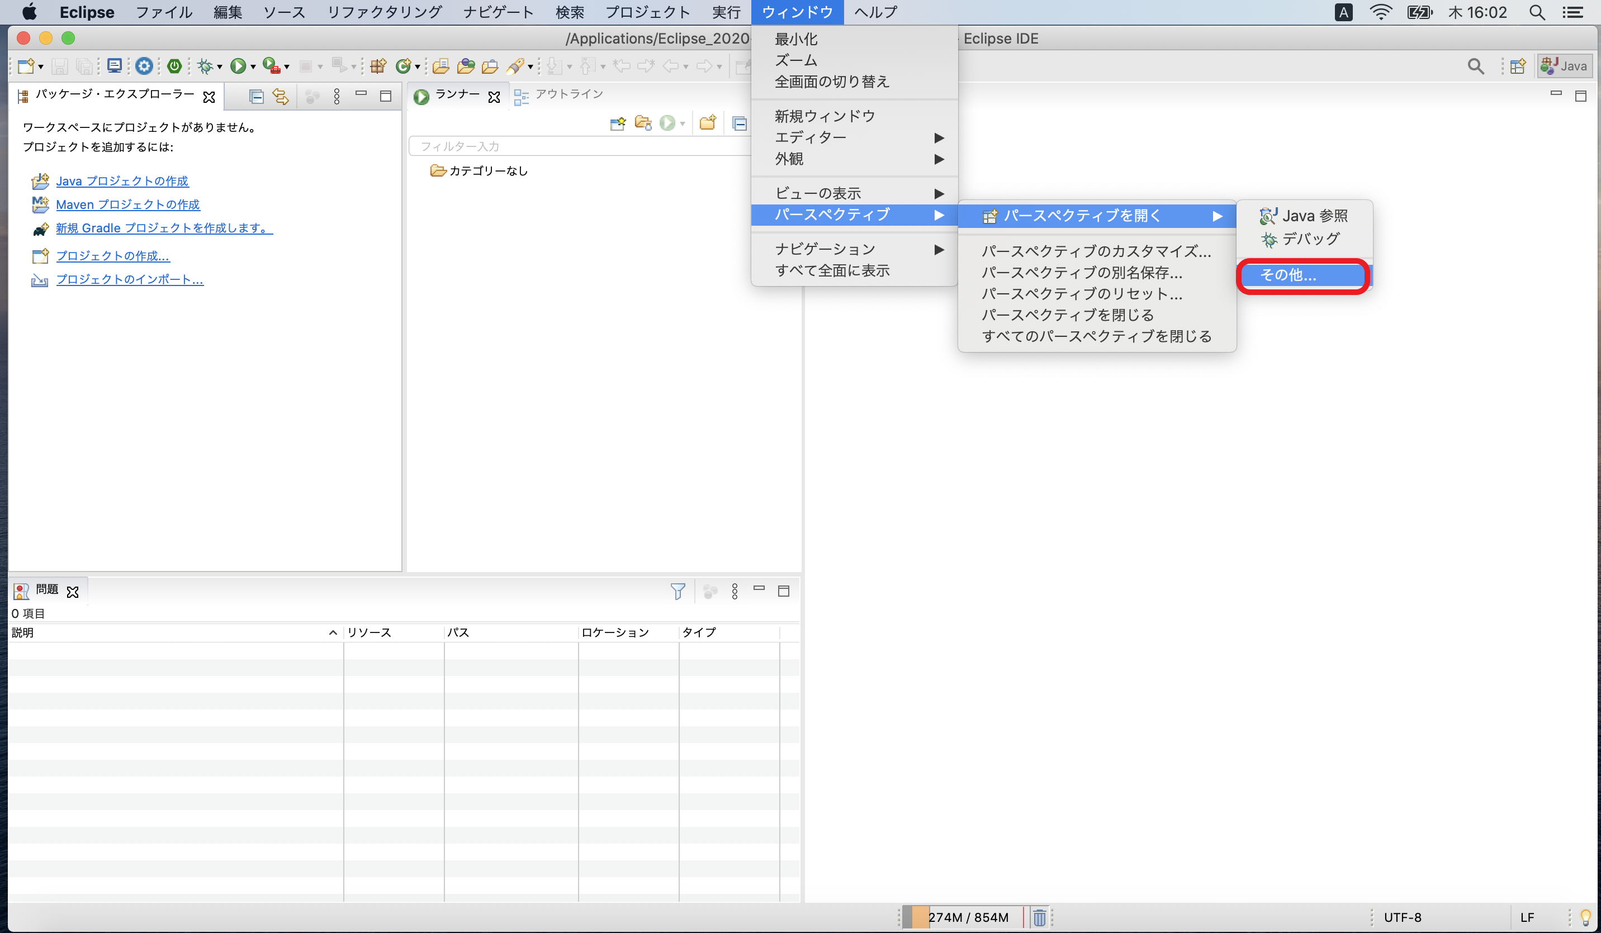Select その他... in the perspective list
This screenshot has width=1601, height=933.
click(x=1304, y=275)
